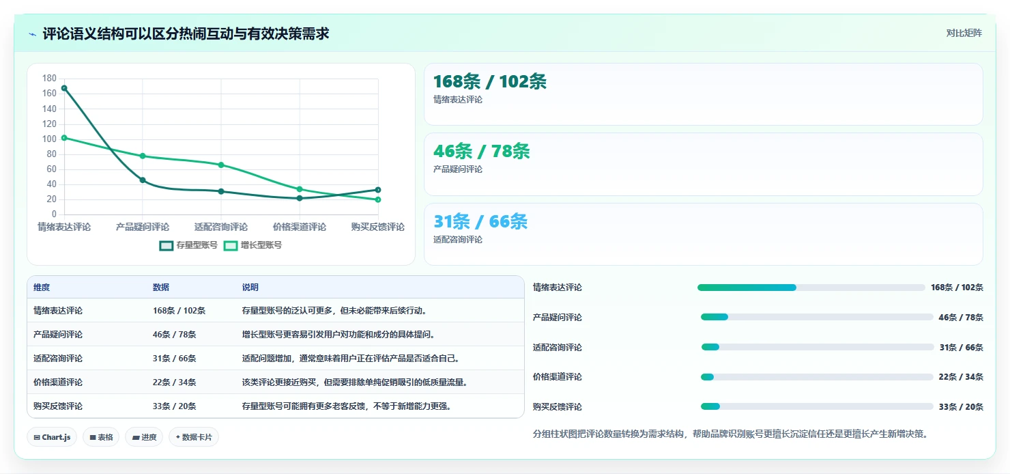Open the 46条 / 78条 data card
The height and width of the screenshot is (474, 1010).
(704, 164)
